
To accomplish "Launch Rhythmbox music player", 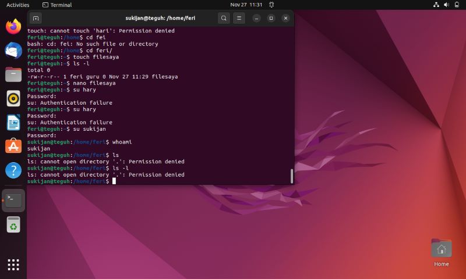I will click(13, 98).
